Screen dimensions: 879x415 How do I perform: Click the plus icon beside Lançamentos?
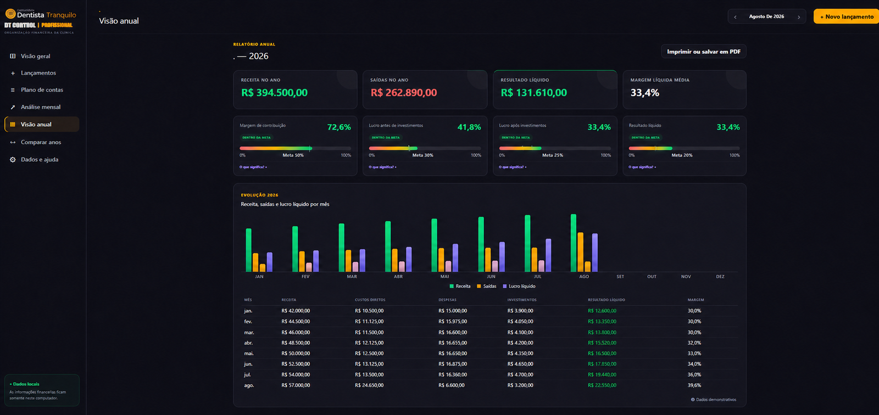(13, 73)
